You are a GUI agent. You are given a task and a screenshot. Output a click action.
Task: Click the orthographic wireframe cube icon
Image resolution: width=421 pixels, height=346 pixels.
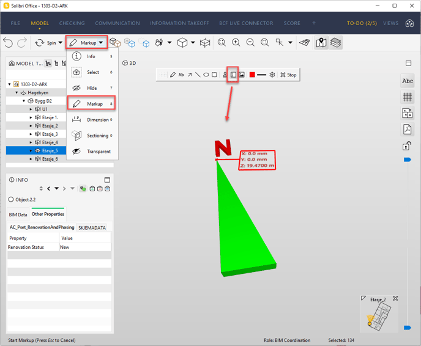coord(205,43)
